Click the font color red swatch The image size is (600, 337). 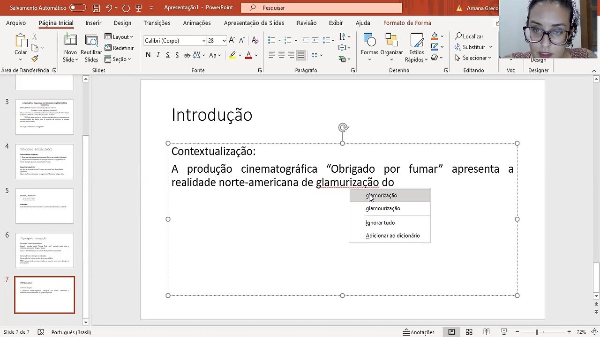click(248, 55)
